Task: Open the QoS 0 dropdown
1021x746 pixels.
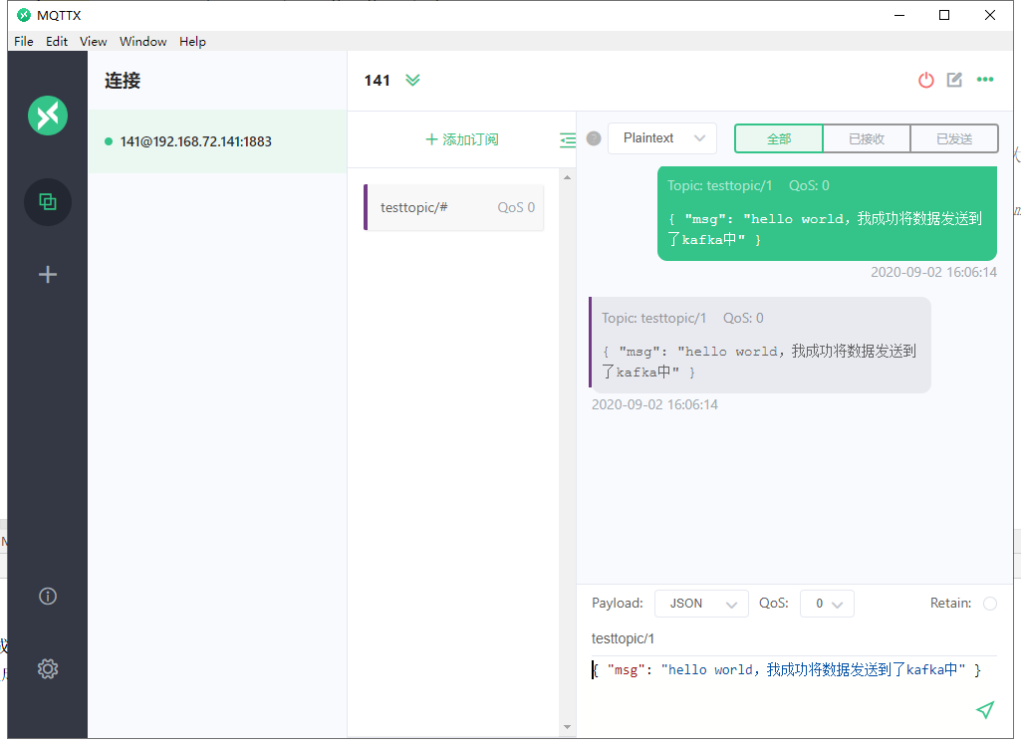Action: click(827, 605)
